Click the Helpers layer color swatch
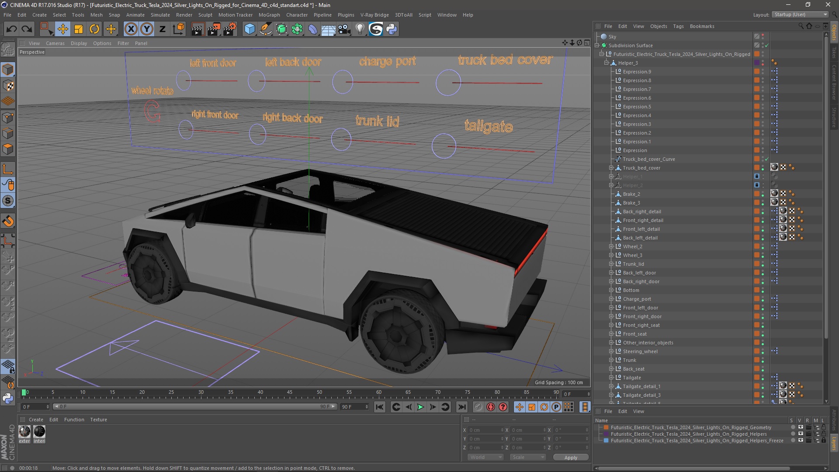Screen dimensions: 839x472 606,434
